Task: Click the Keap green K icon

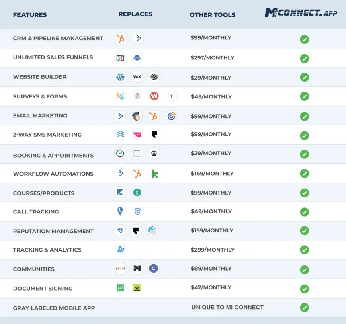Action: click(154, 174)
